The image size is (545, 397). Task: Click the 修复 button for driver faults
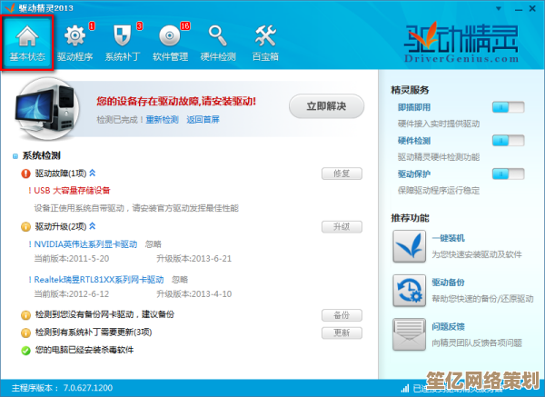(x=342, y=173)
